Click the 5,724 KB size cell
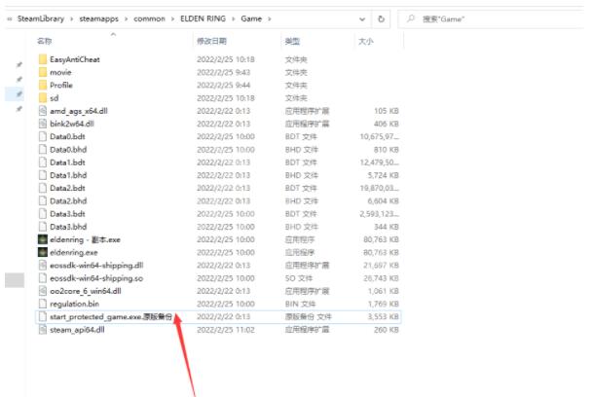The height and width of the screenshot is (397, 592). click(x=384, y=175)
